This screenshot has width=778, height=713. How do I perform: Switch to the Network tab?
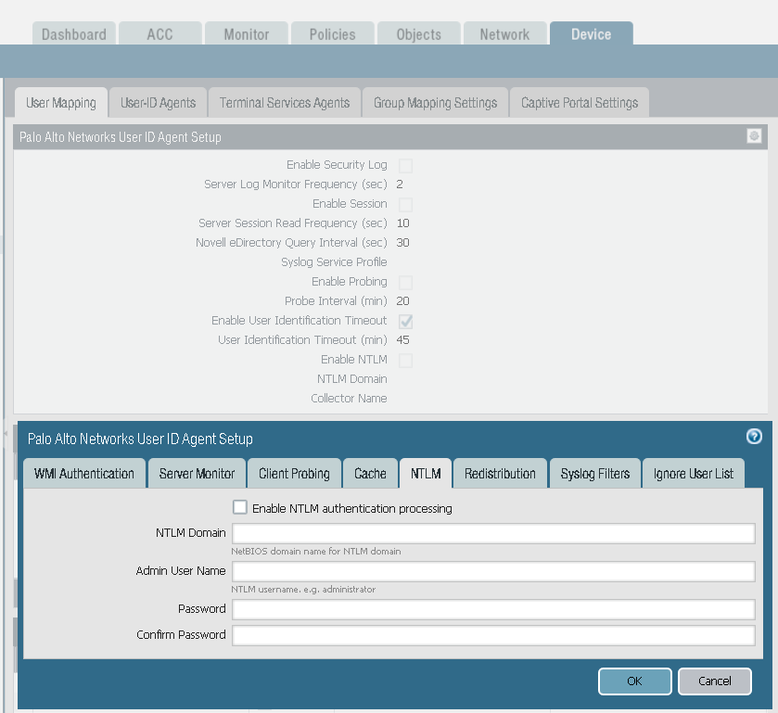click(504, 33)
